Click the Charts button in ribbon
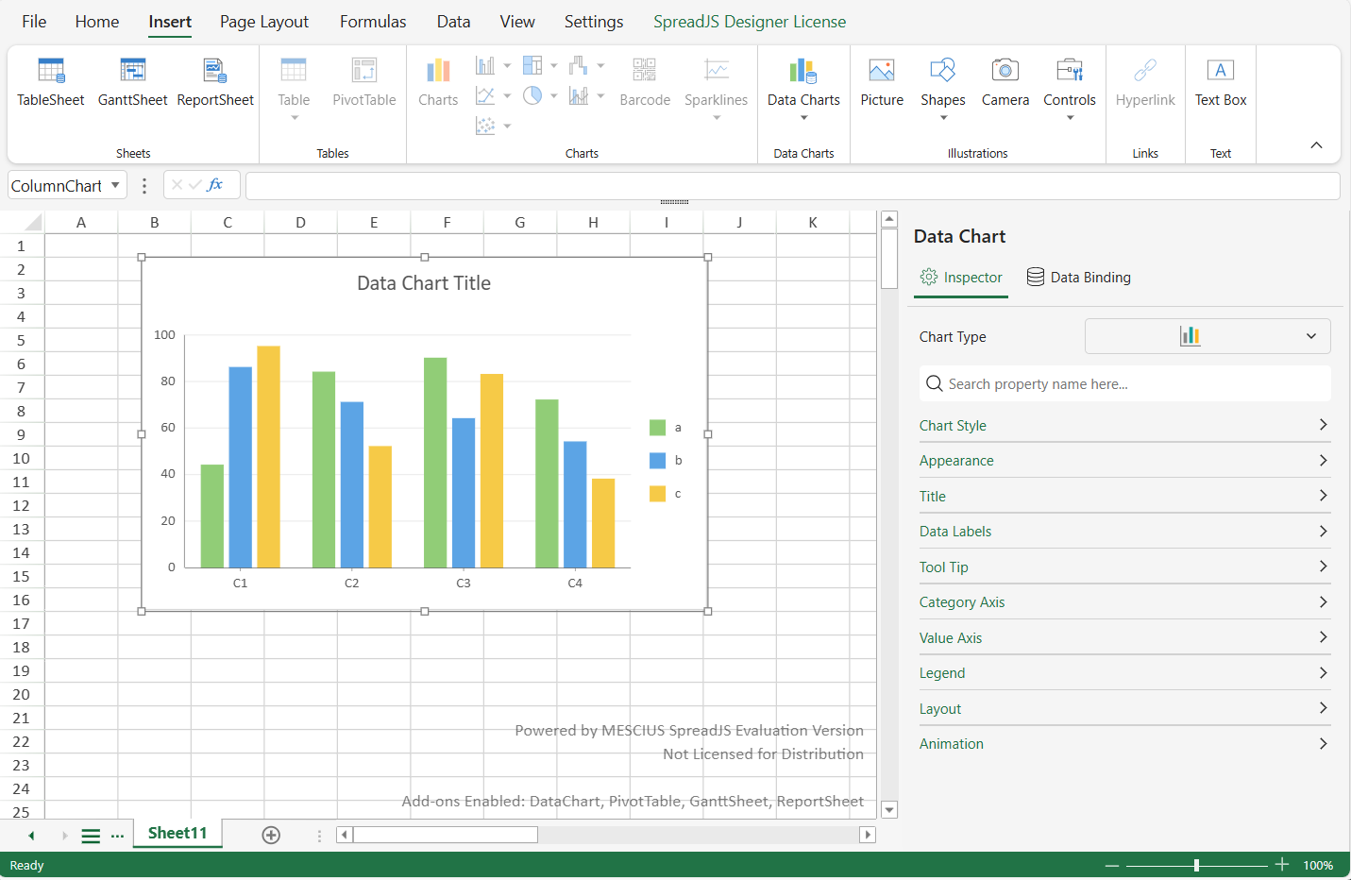 [x=438, y=83]
